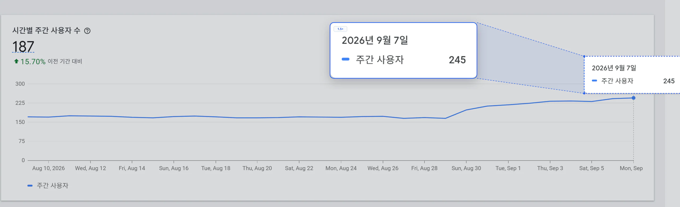
Task: Select the Tue, Aug 18 axis label
Action: pos(216,168)
